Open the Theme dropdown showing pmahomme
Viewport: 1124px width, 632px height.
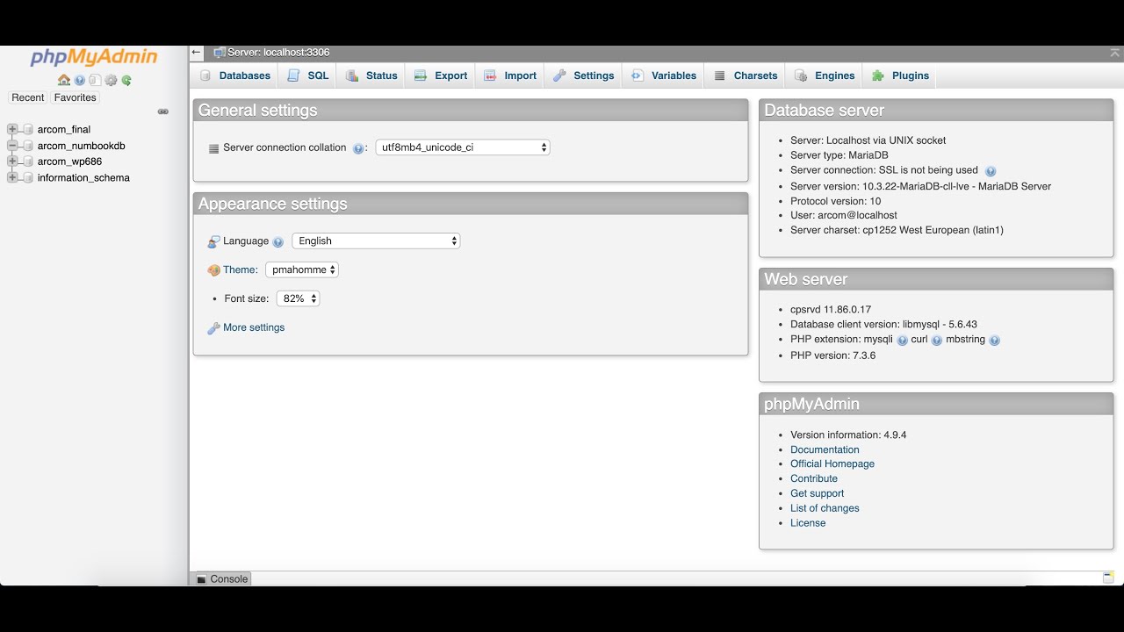[302, 269]
